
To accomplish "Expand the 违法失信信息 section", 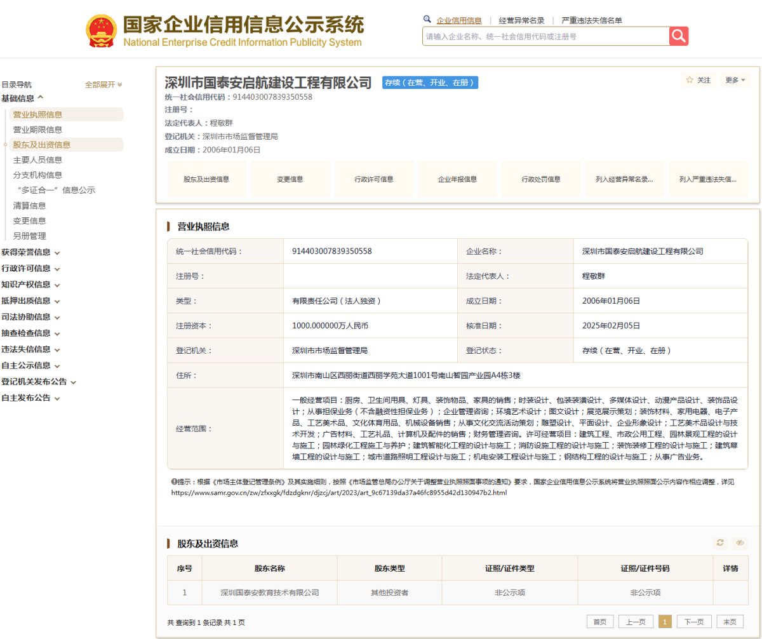I will tap(30, 349).
